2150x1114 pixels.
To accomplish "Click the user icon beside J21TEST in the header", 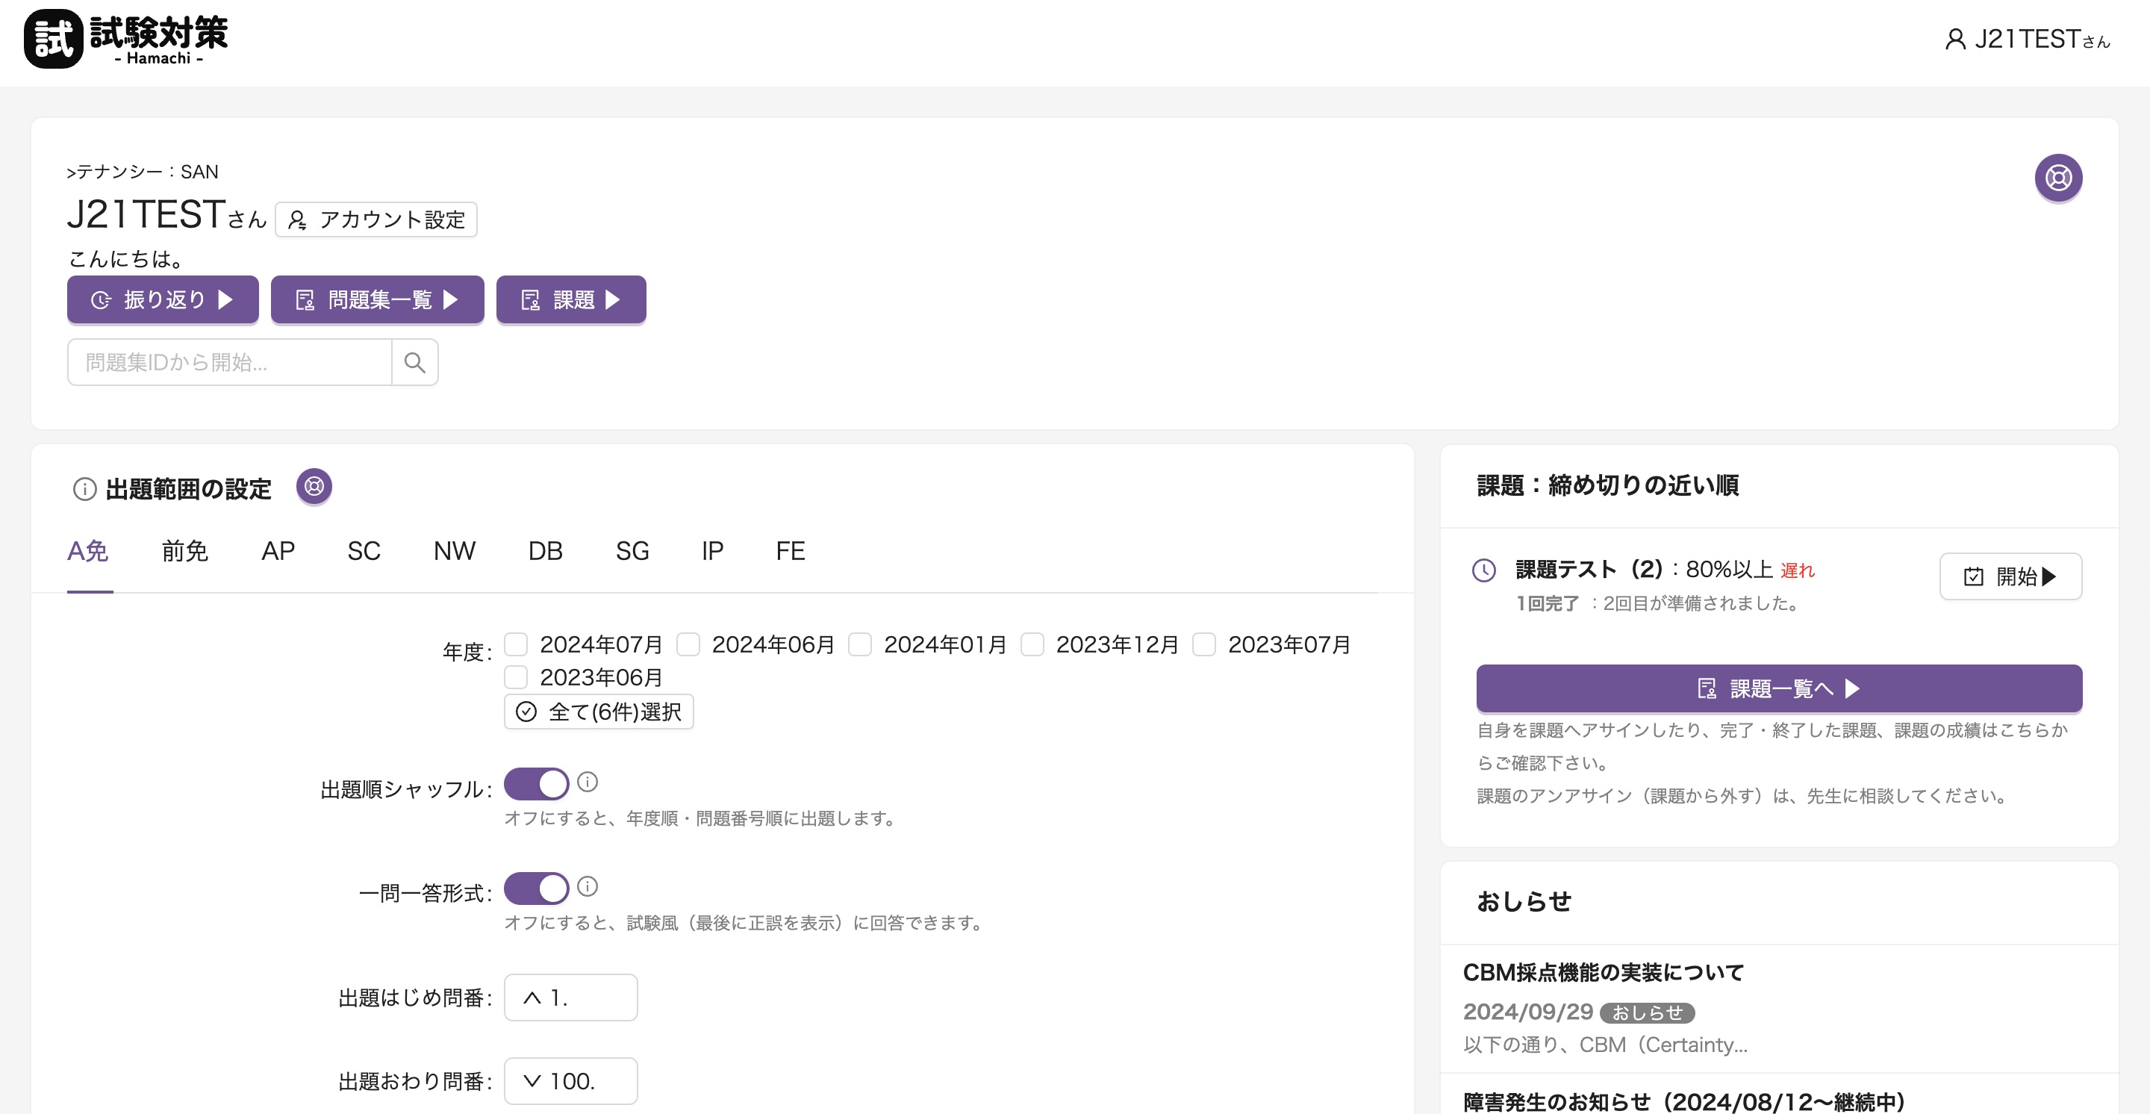I will pyautogui.click(x=1954, y=40).
